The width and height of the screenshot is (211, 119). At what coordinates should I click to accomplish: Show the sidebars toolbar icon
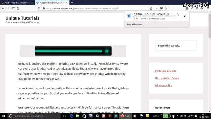pyautogui.click(x=197, y=8)
